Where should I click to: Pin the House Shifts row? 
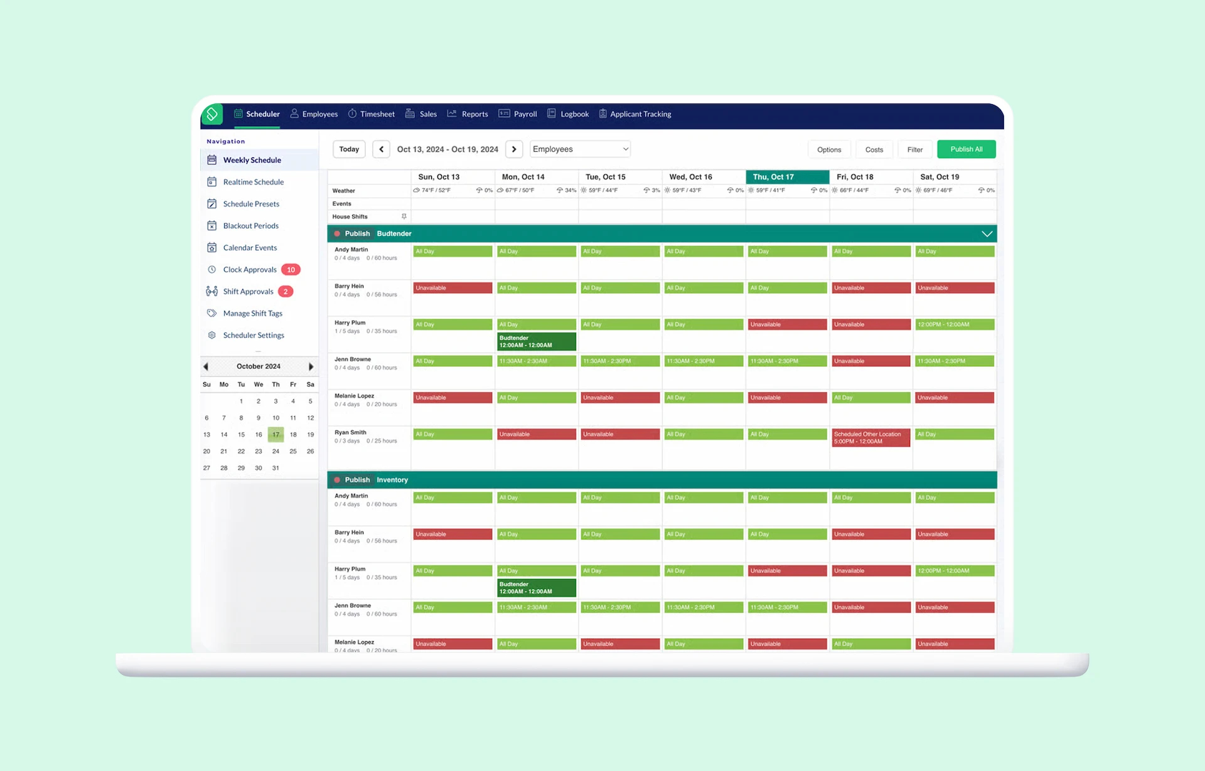tap(404, 216)
